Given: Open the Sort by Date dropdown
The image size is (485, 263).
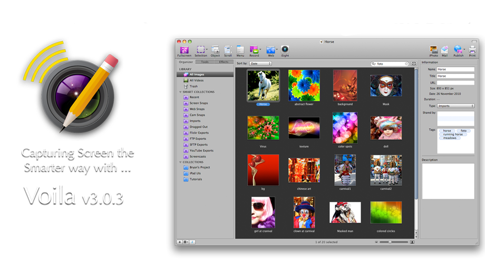Looking at the screenshot, I should point(260,64).
